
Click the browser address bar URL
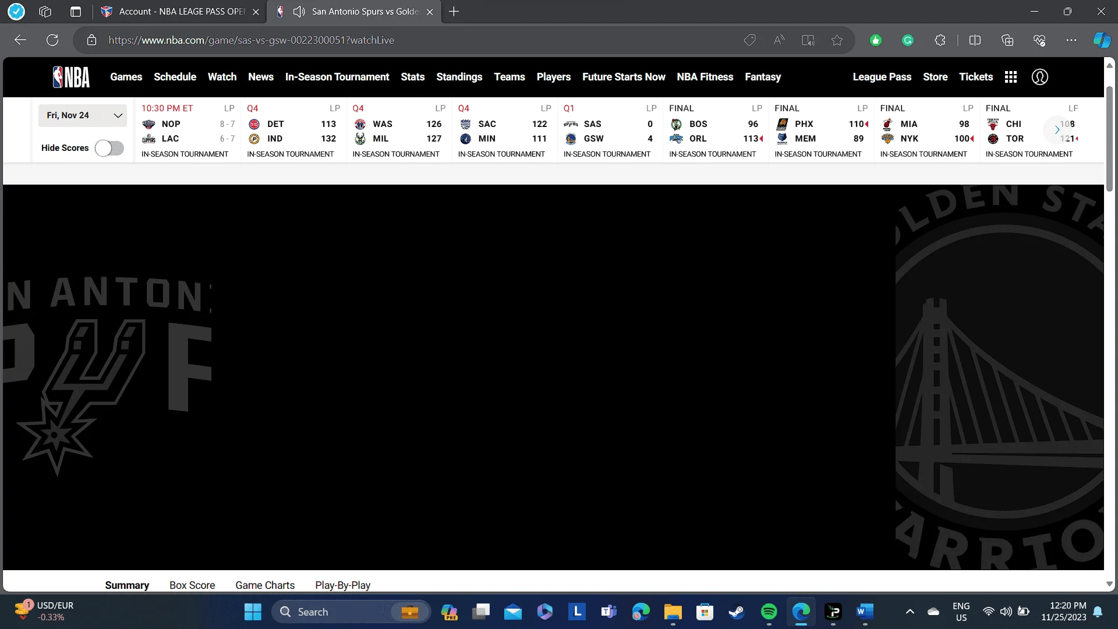coord(251,40)
